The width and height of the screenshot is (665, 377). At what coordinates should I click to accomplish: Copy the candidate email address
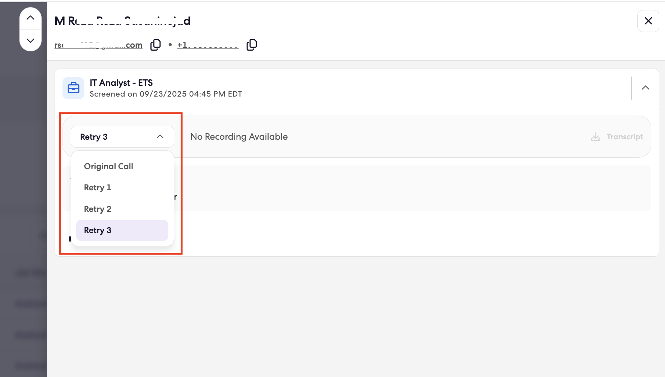[155, 45]
